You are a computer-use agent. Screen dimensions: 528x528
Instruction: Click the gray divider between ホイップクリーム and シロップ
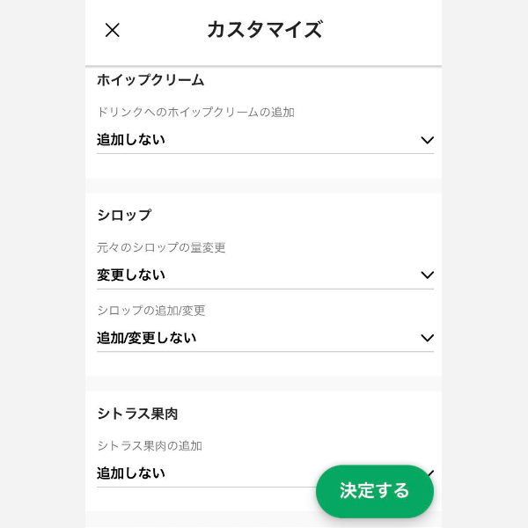point(263,185)
